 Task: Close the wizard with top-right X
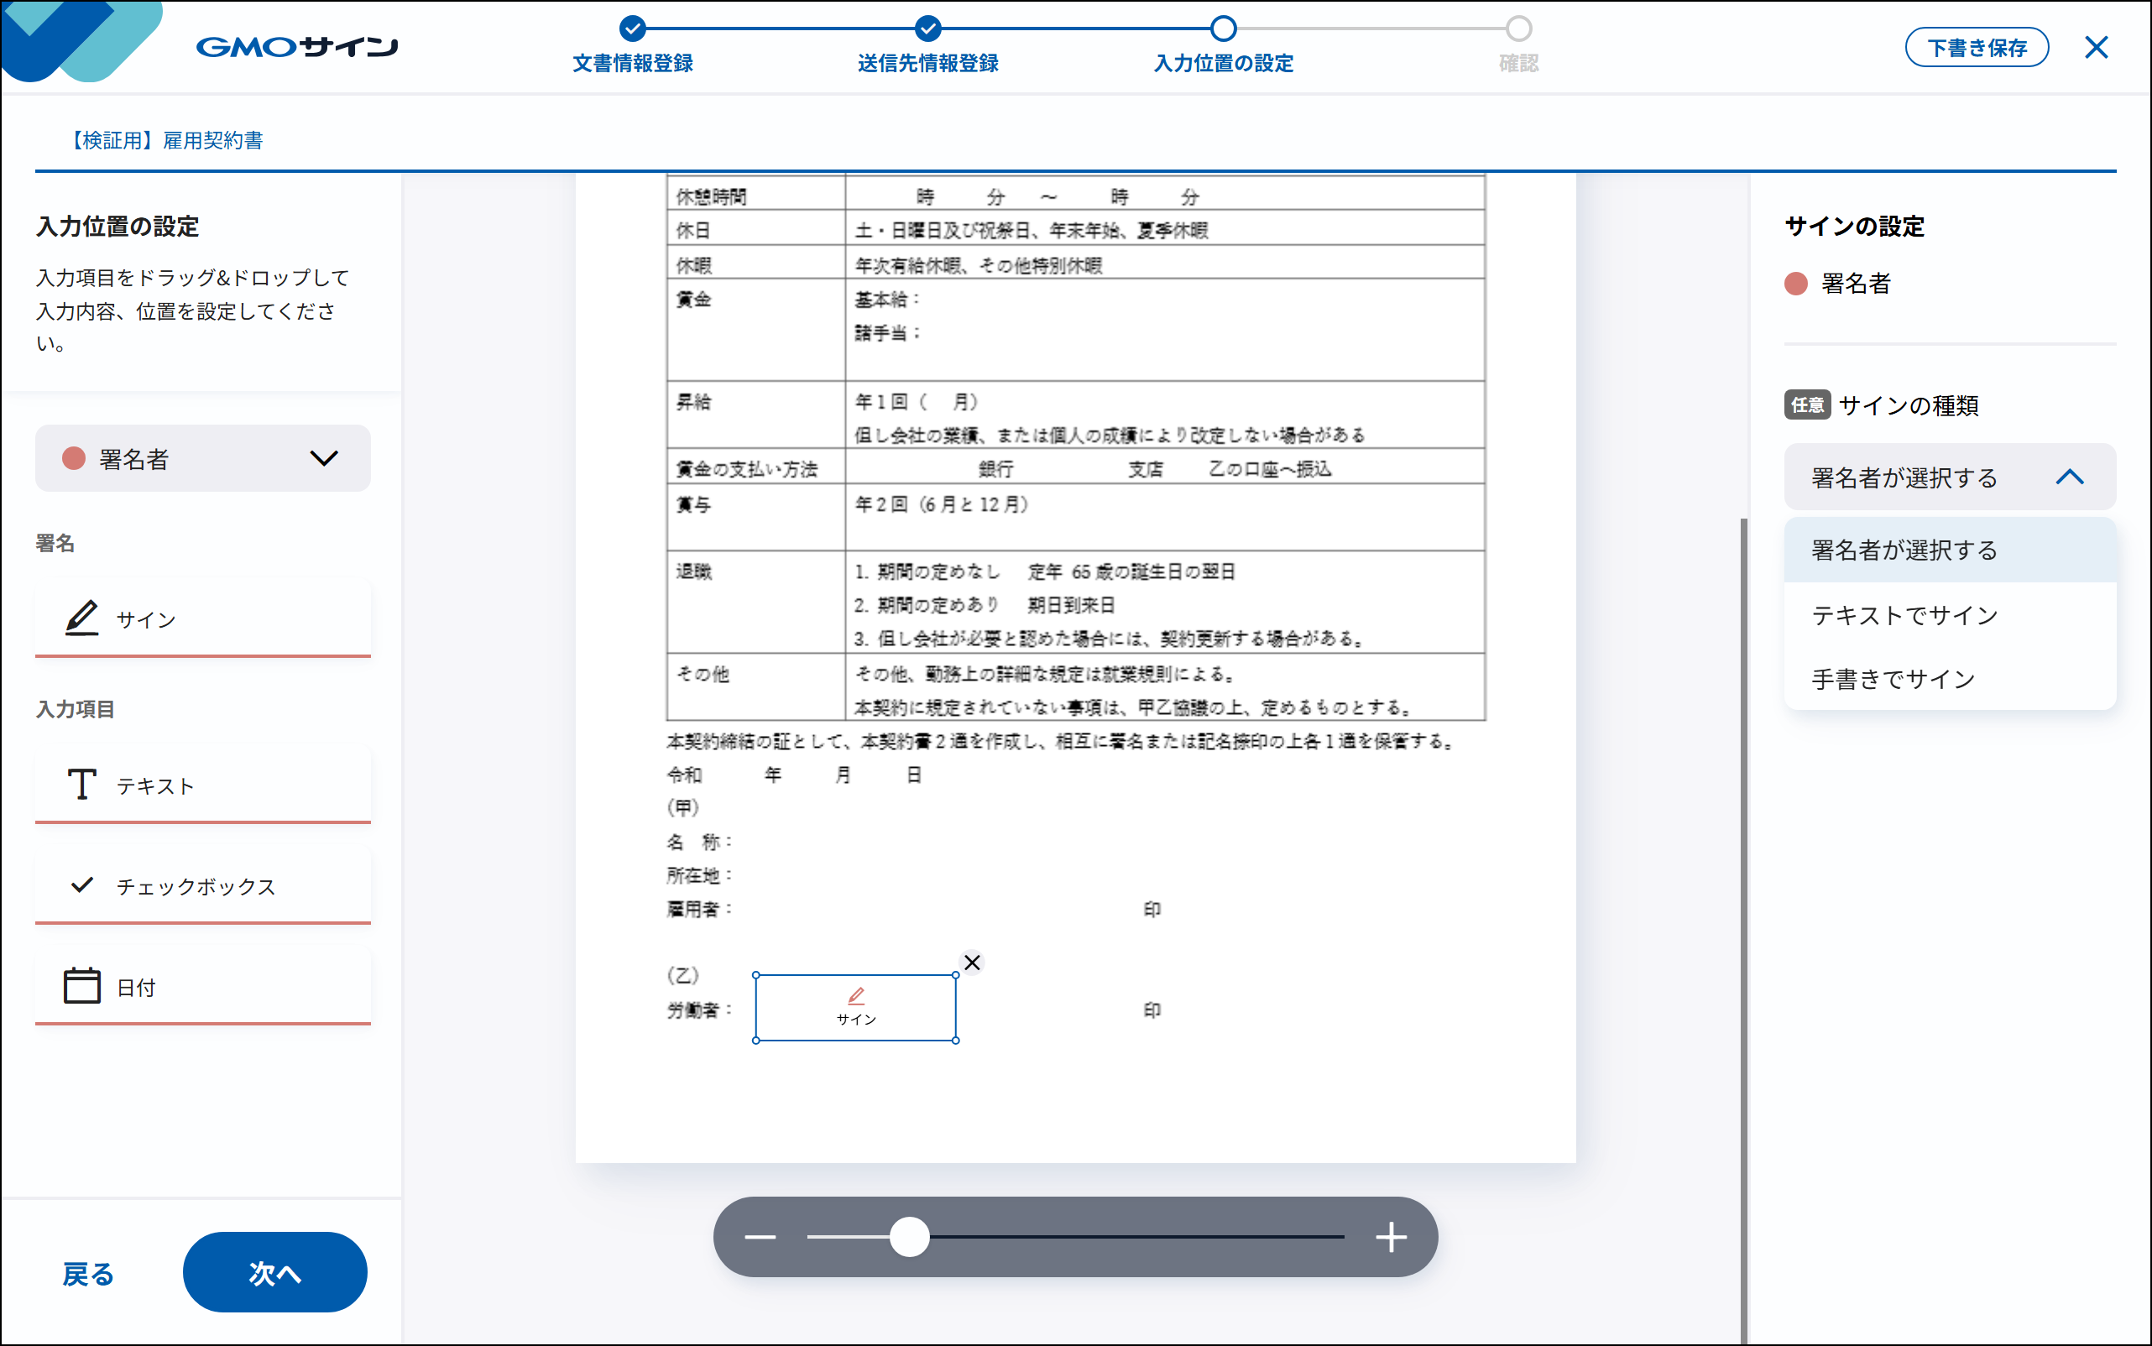pos(2096,47)
